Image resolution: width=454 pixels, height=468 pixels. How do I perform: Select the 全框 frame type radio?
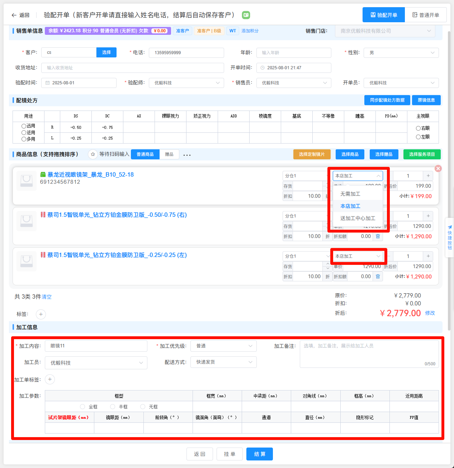tap(82, 407)
